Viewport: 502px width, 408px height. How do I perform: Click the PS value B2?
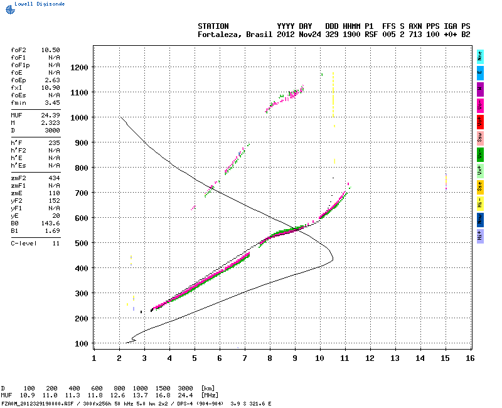point(466,35)
